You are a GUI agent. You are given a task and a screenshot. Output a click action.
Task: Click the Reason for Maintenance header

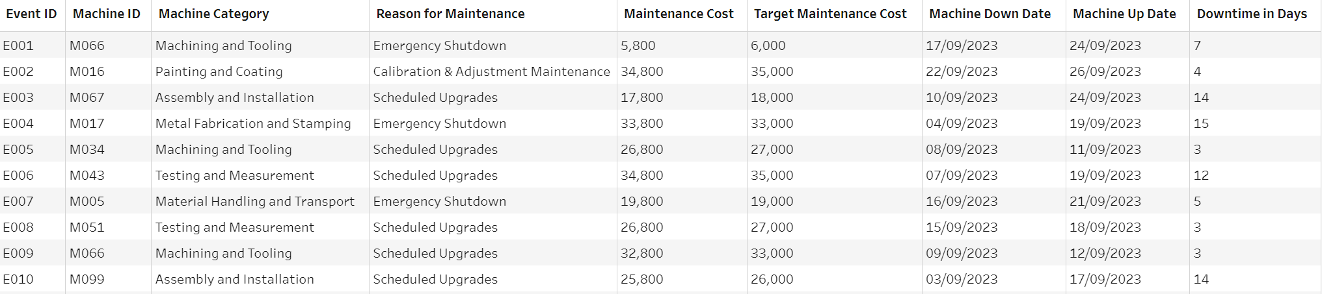coord(450,14)
